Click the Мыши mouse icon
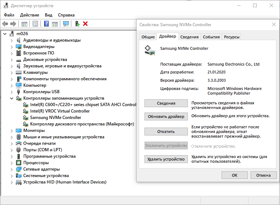This screenshot has width=280, height=205. [x=19, y=137]
